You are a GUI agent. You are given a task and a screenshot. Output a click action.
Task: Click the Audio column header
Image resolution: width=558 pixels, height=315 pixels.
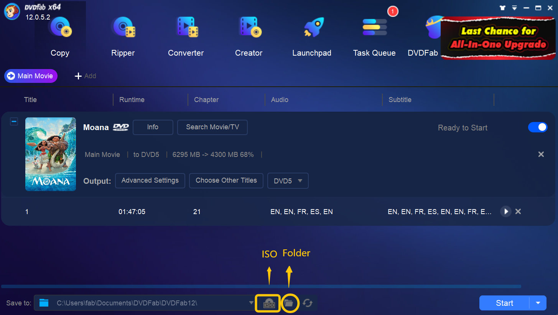point(280,100)
